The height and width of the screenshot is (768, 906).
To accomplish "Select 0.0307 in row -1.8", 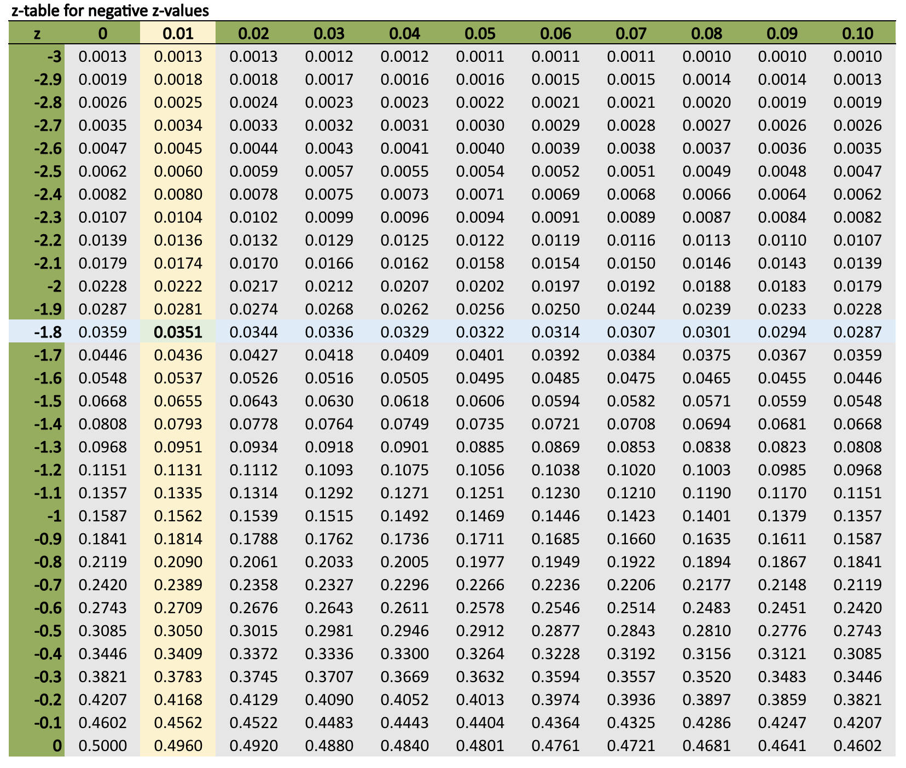I will coord(631,332).
